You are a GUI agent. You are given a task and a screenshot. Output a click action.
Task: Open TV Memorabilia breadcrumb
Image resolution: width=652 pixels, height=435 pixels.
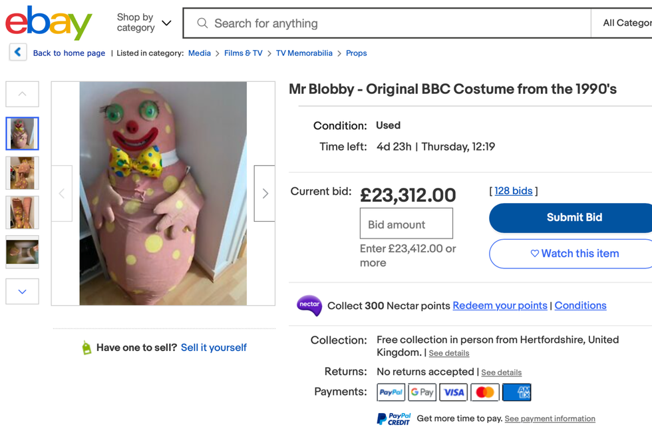pos(304,53)
